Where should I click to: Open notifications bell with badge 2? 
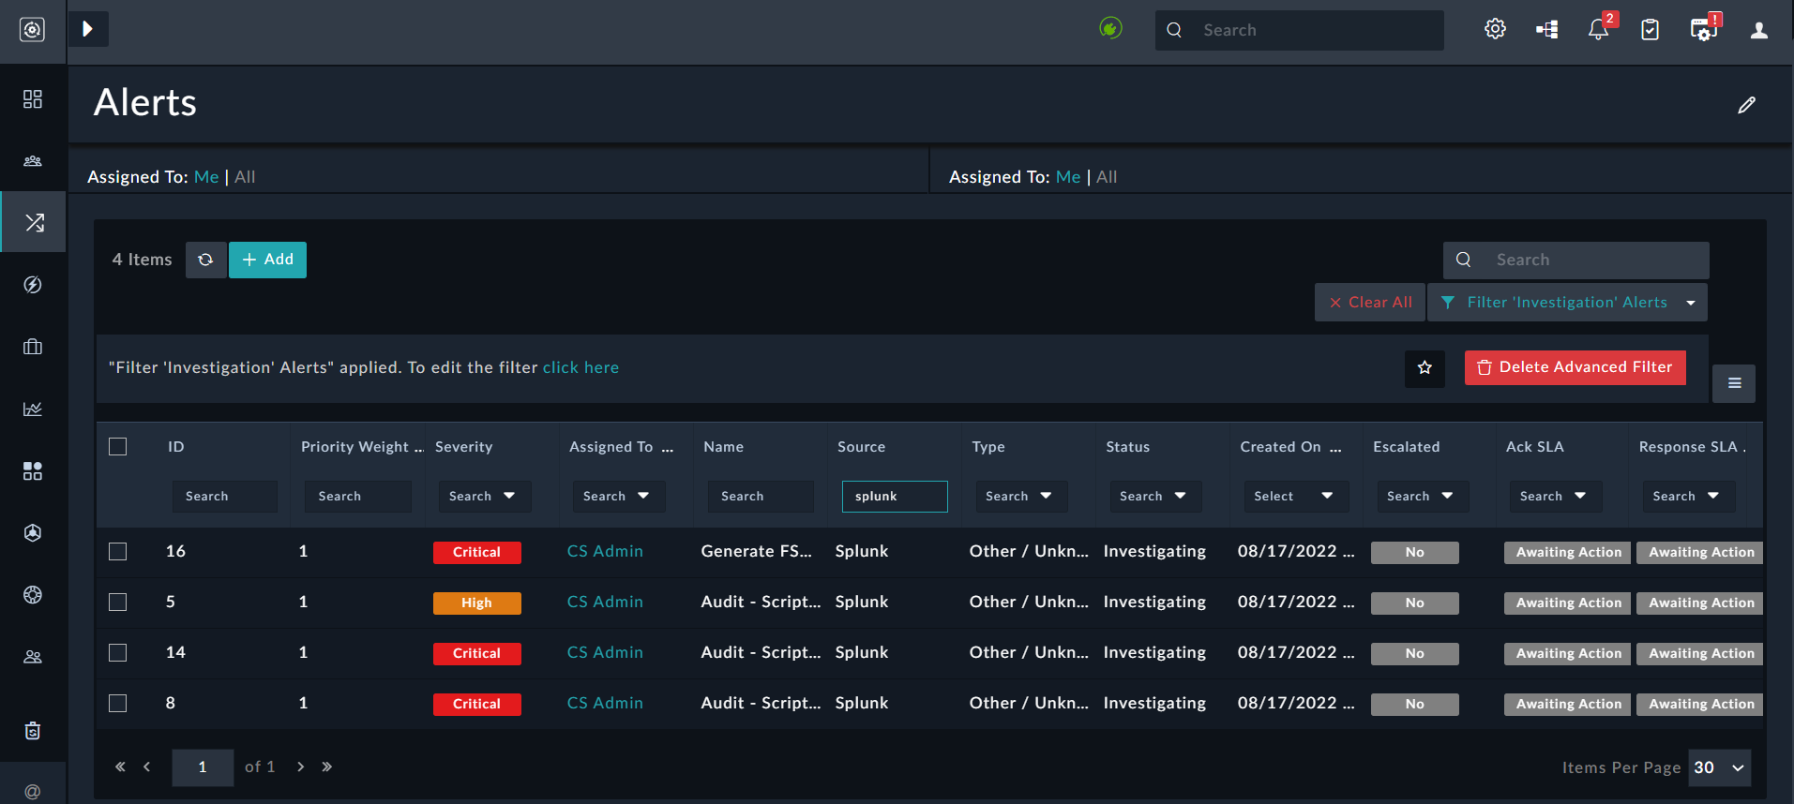click(x=1600, y=29)
